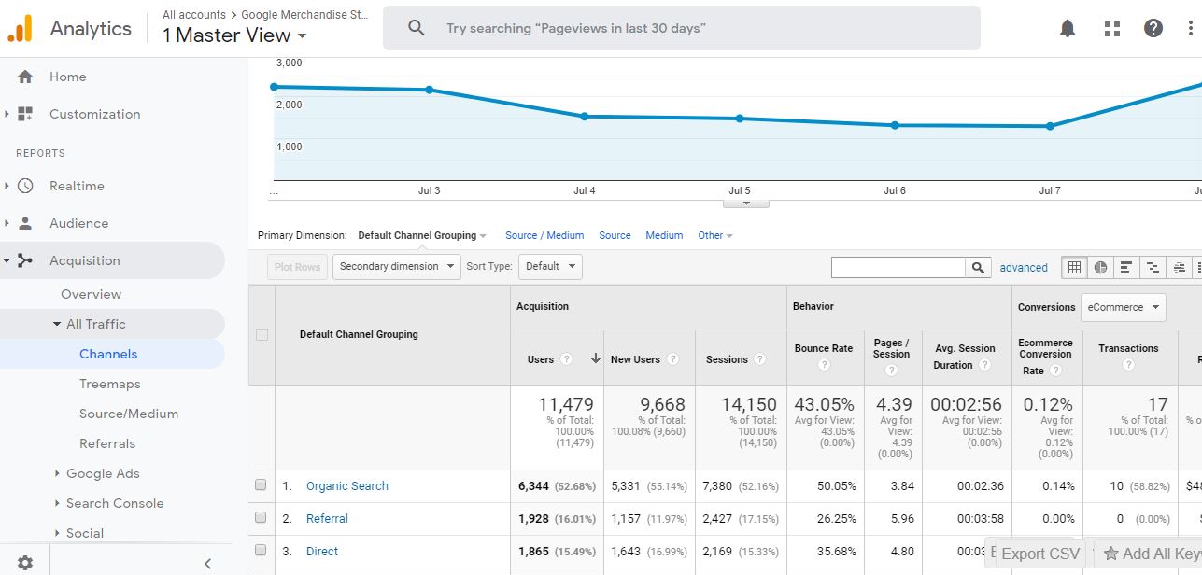Switch to comparison view icon
Screen dimensions: 1202x575
pyautogui.click(x=1153, y=268)
